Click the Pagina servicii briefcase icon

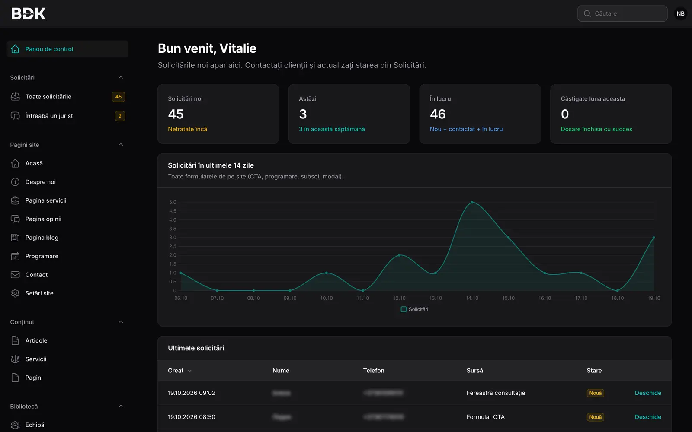[15, 200]
